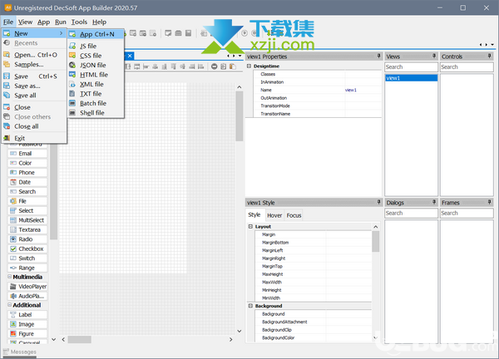Click the designer vertical scrollbar thumb
The image size is (499, 359).
(x=240, y=116)
